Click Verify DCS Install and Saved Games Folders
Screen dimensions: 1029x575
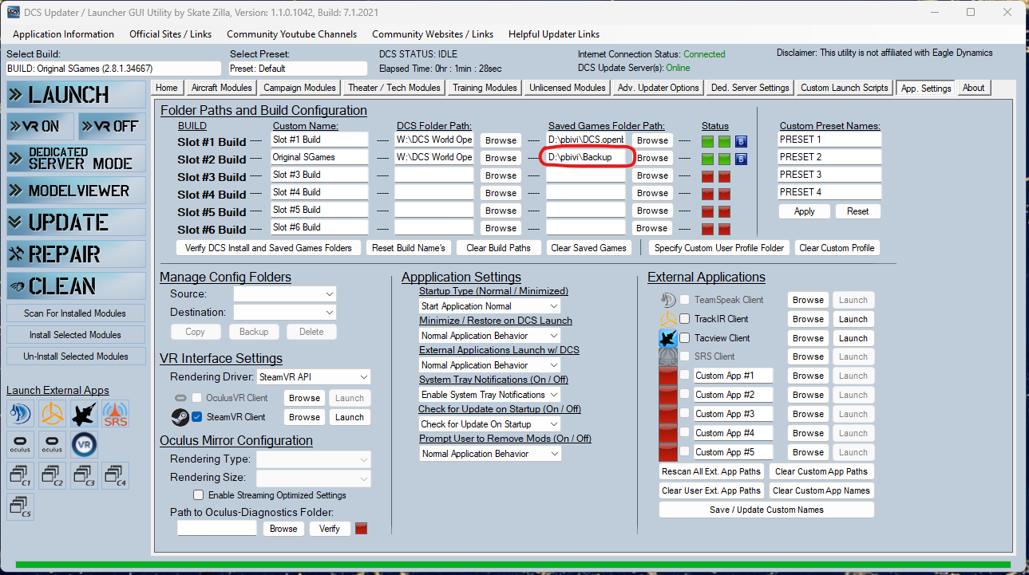268,248
